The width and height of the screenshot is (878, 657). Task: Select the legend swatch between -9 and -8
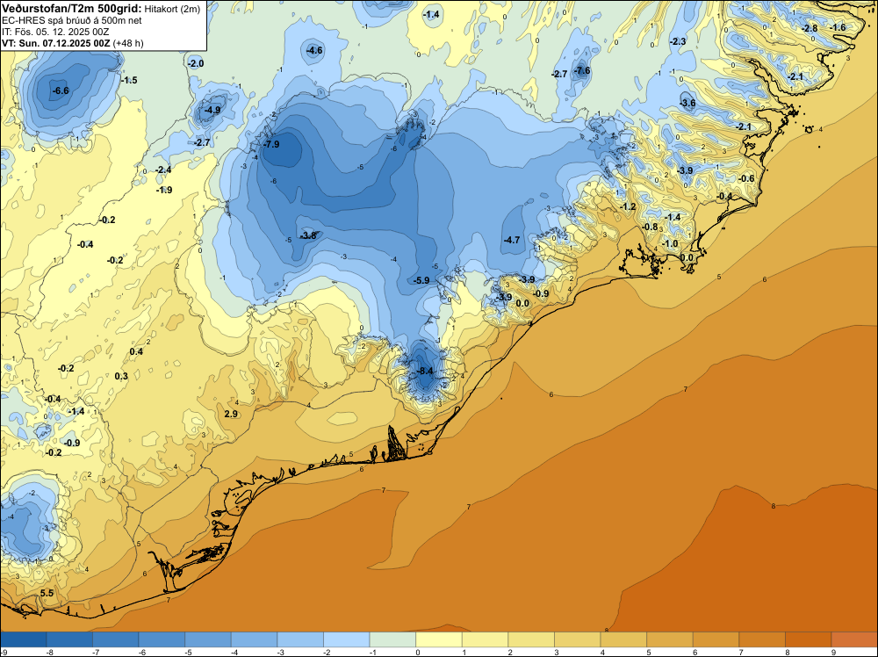pos(24,639)
